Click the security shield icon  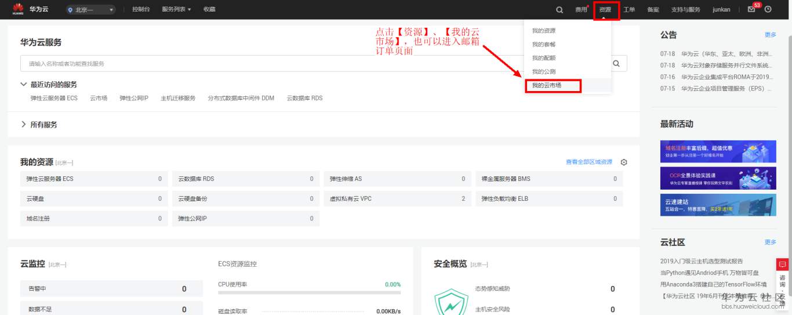[x=451, y=302]
